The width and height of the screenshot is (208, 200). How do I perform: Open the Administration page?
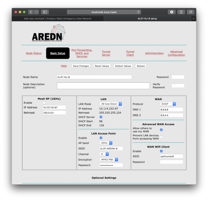tap(154, 53)
